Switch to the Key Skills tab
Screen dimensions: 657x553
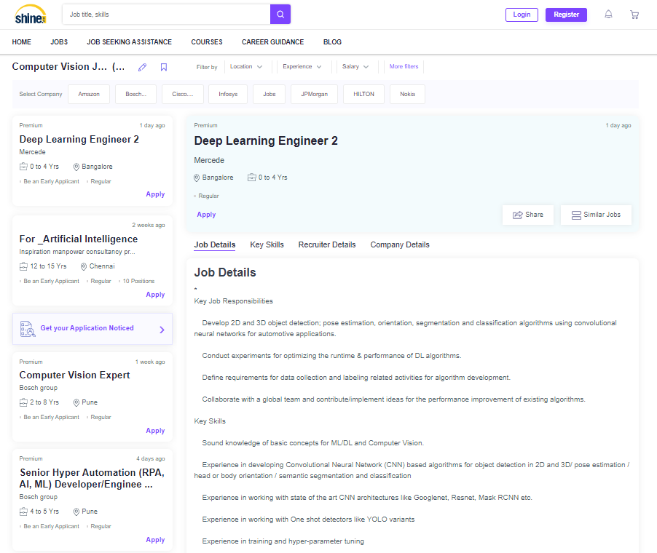(267, 244)
